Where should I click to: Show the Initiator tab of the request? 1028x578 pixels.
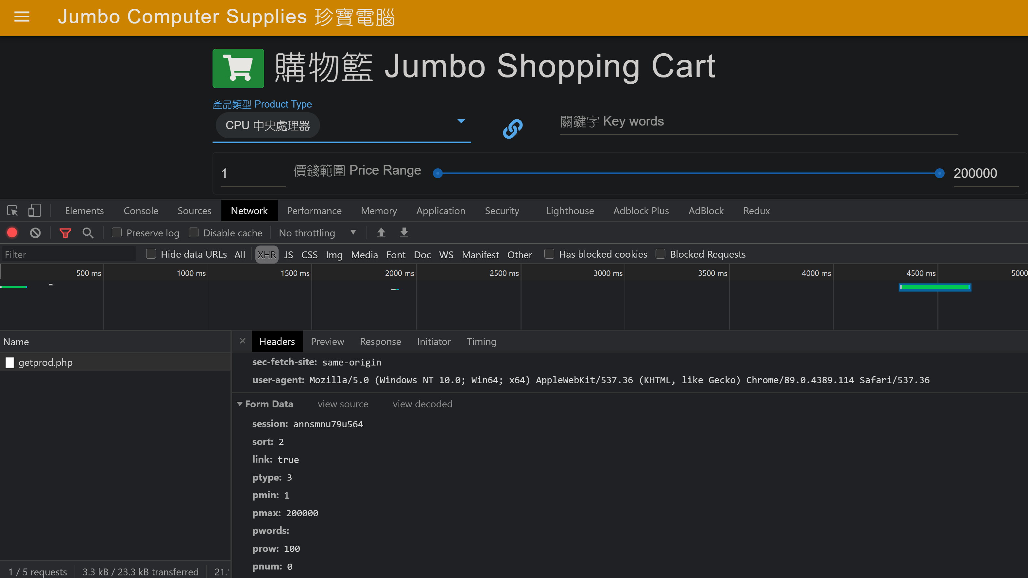coord(434,341)
